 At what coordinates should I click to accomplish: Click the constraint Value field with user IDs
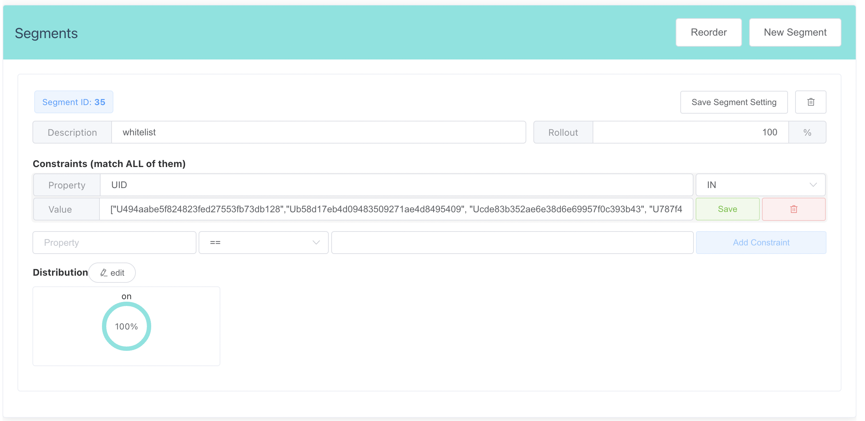point(396,209)
